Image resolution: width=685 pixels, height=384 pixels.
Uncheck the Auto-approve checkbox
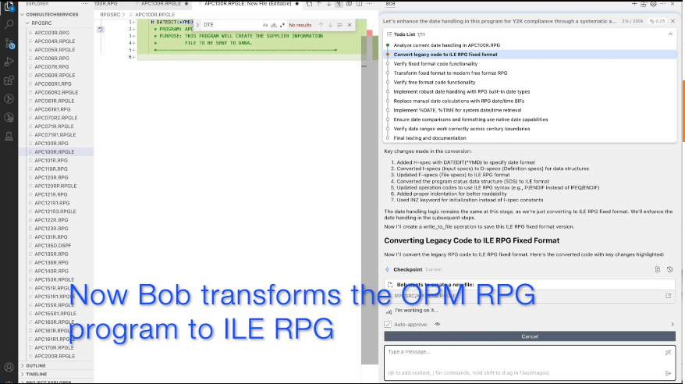coord(388,324)
